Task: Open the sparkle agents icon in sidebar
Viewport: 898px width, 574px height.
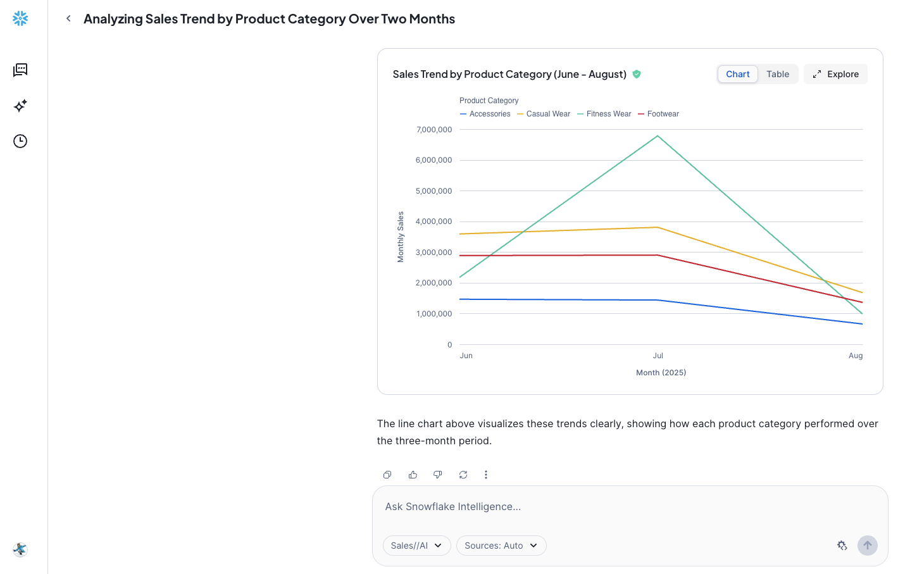Action: coord(20,106)
